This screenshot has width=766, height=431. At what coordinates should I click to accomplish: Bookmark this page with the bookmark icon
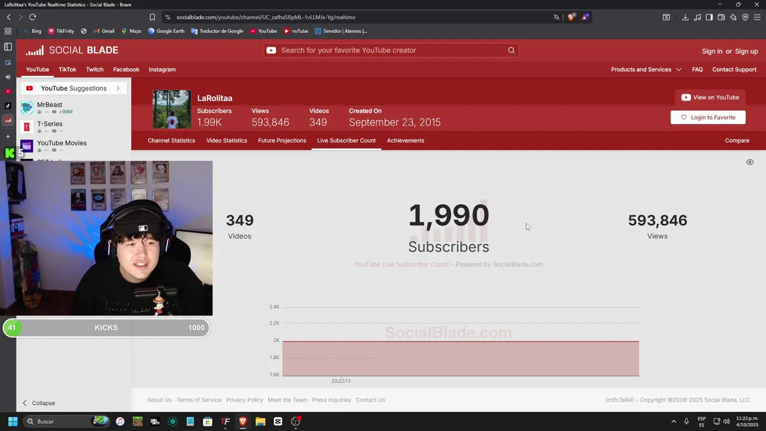[153, 17]
